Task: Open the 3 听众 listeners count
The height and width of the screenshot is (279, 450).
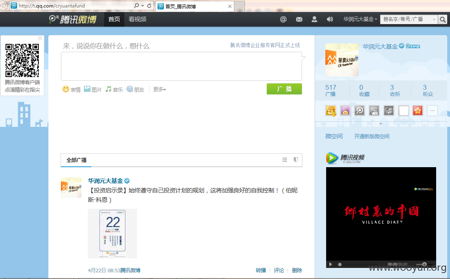Action: tap(427, 90)
